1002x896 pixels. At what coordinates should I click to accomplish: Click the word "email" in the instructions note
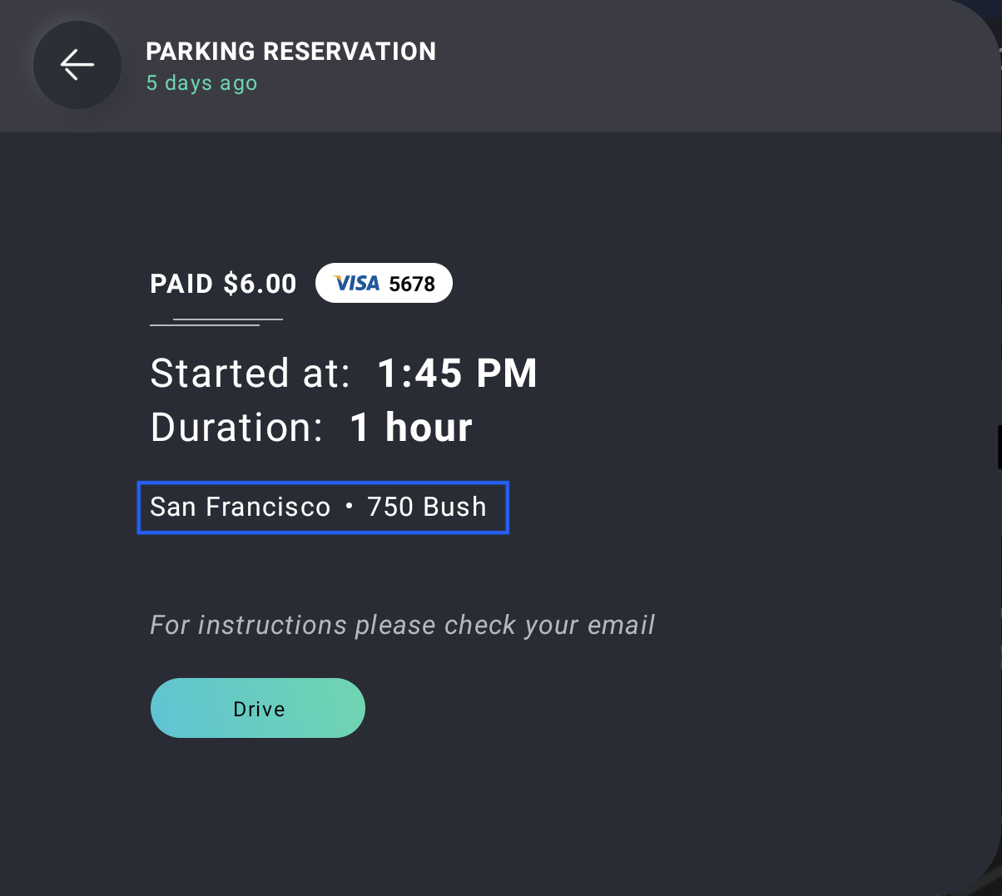pyautogui.click(x=621, y=625)
